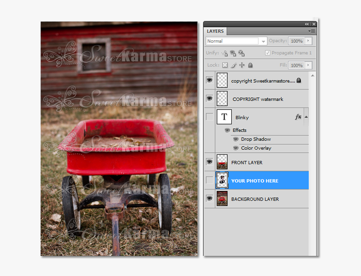
Task: Click the Unify layer style icon
Action: click(241, 53)
